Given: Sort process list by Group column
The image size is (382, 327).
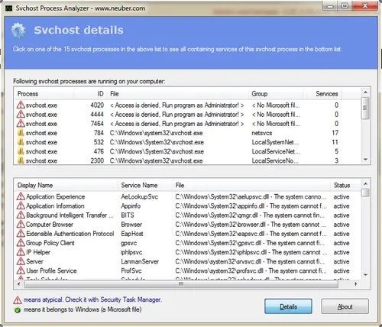Looking at the screenshot, I should pyautogui.click(x=276, y=94).
